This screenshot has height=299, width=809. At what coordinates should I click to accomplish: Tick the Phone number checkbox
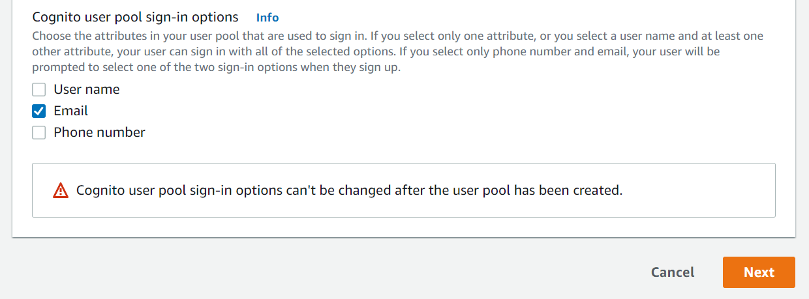pyautogui.click(x=39, y=133)
